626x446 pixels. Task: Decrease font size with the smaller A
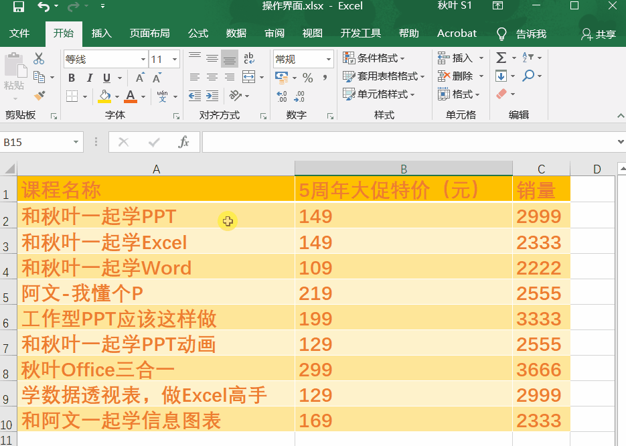(157, 78)
